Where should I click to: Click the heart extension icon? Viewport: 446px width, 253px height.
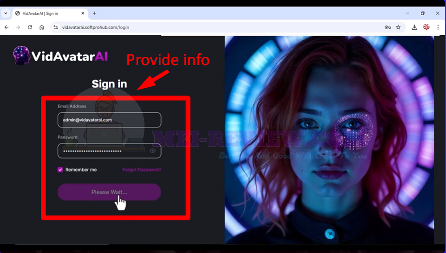tap(426, 27)
